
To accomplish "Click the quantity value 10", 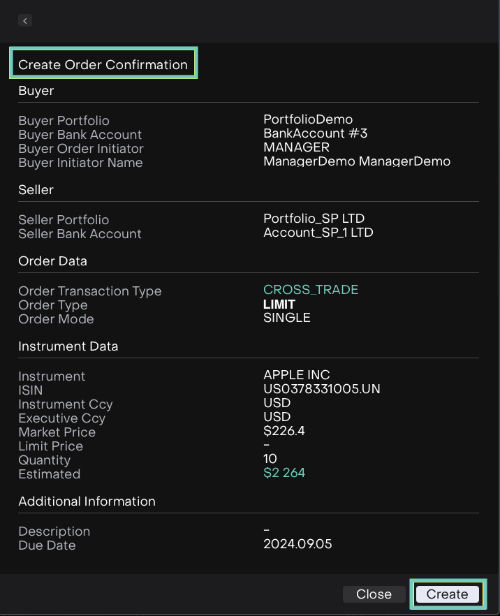I will tap(270, 459).
